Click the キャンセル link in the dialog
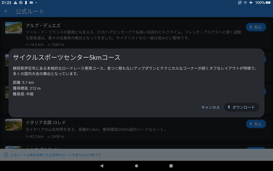The image size is (273, 171). (x=210, y=107)
